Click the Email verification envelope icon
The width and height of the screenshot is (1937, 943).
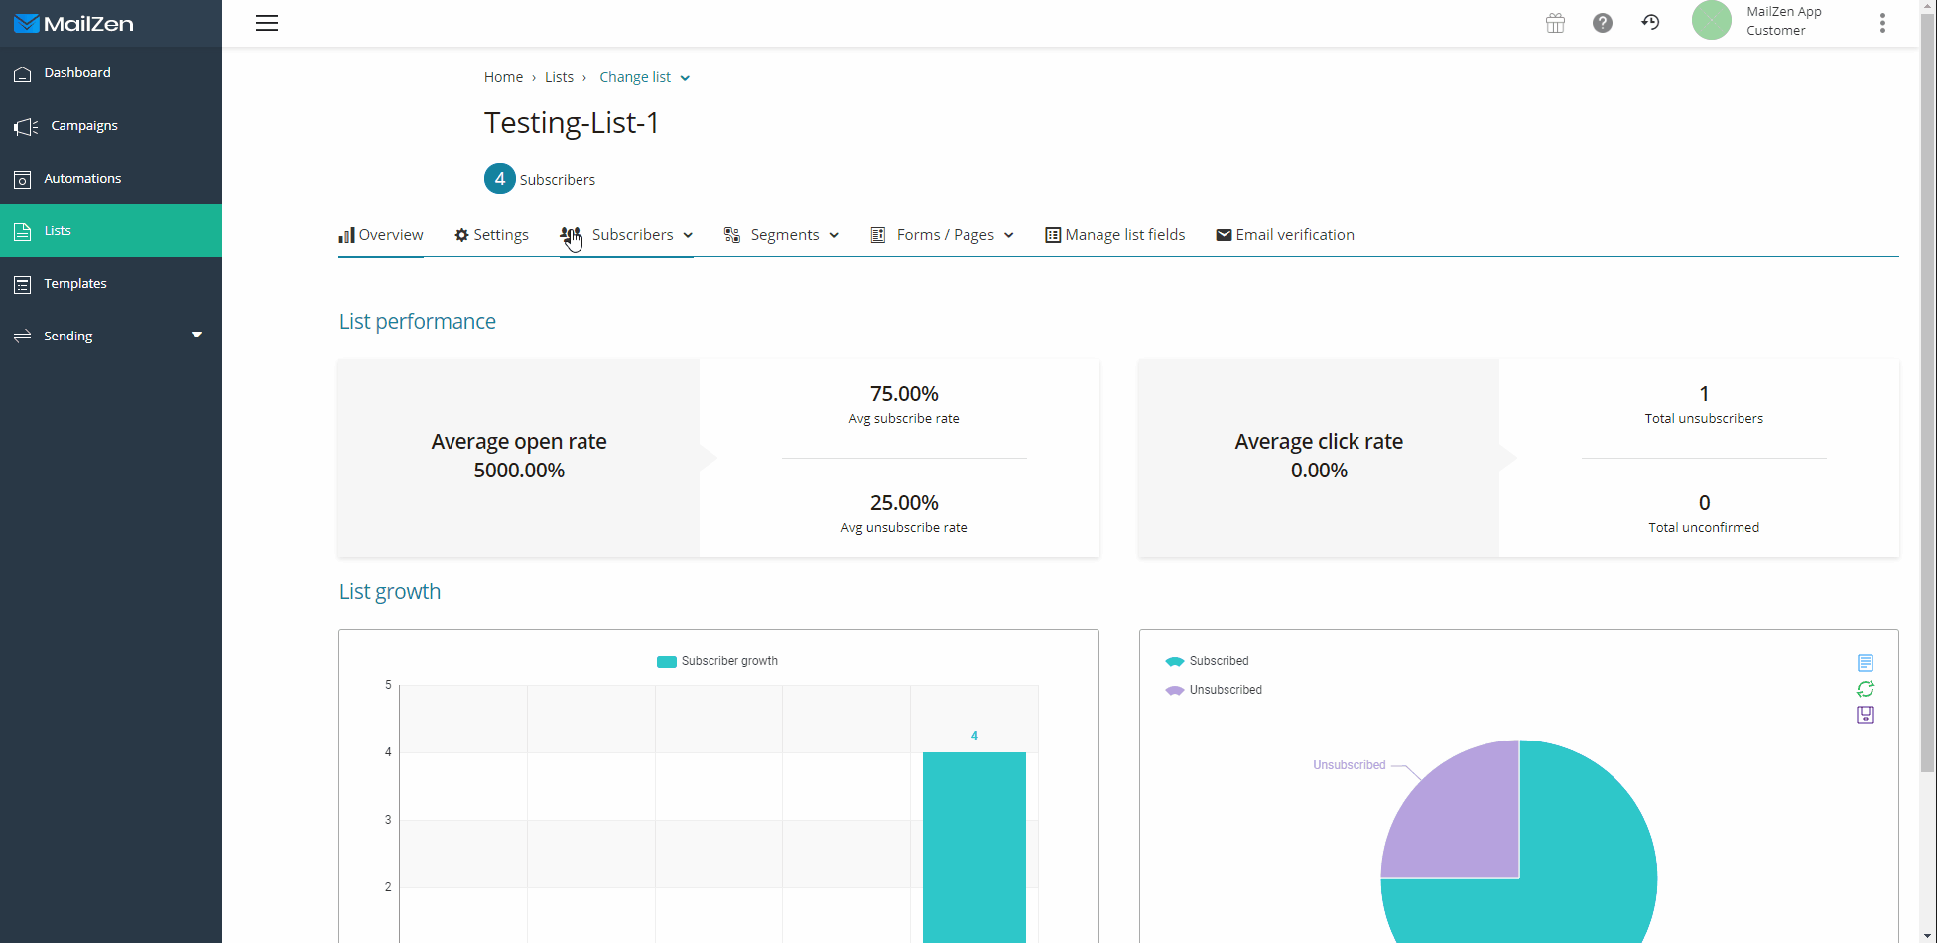click(x=1224, y=235)
